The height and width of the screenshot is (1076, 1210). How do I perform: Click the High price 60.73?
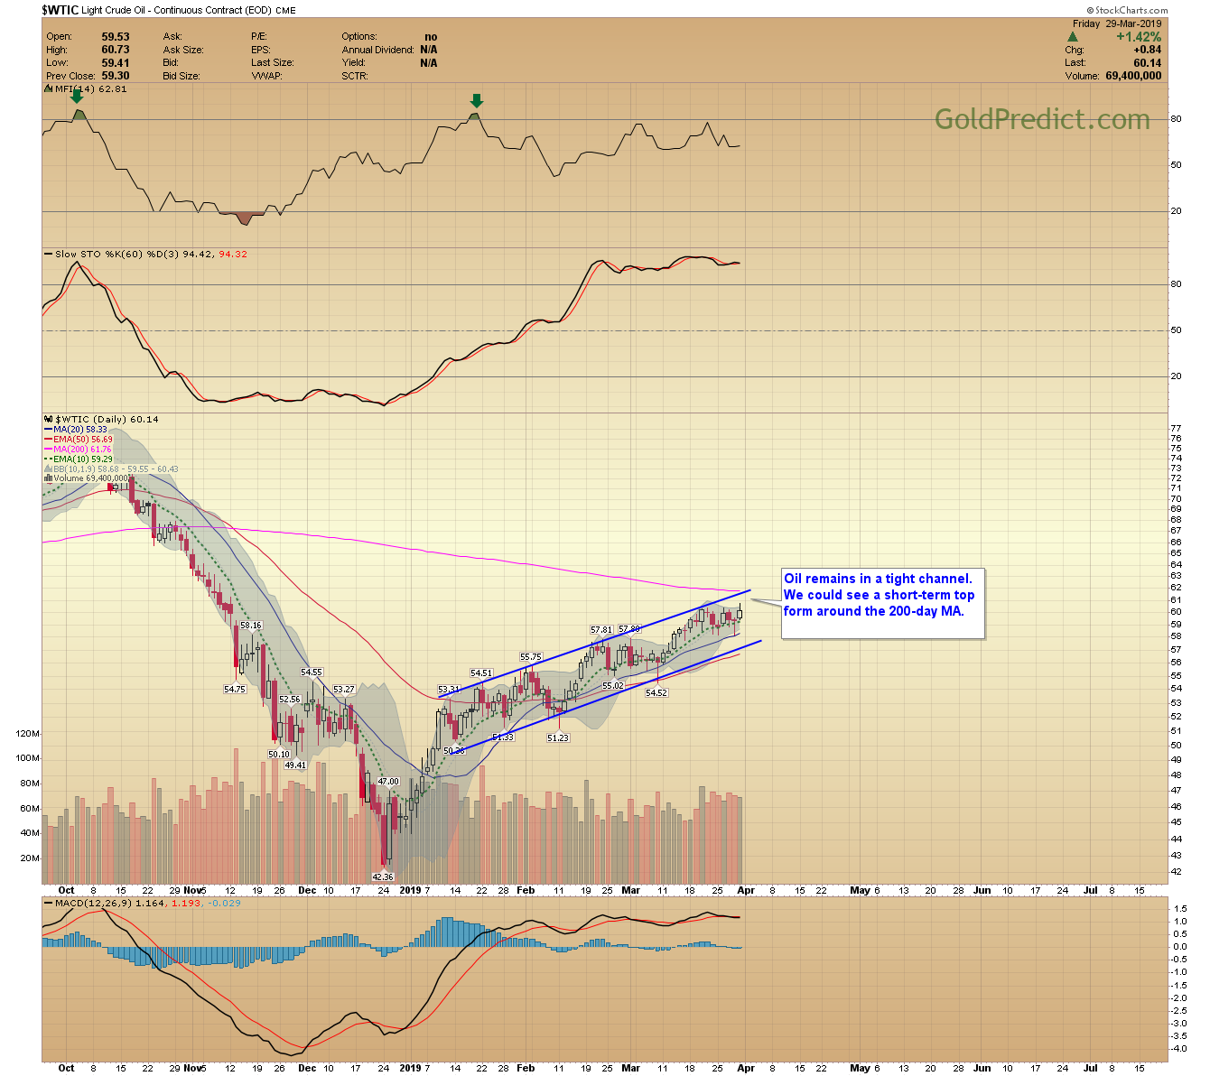pos(116,50)
